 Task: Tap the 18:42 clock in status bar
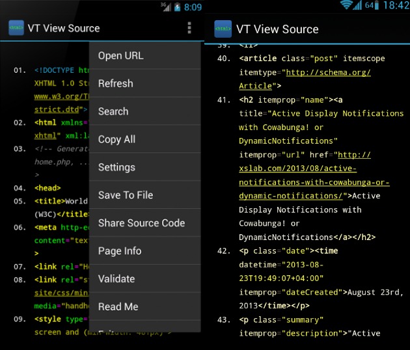click(396, 6)
